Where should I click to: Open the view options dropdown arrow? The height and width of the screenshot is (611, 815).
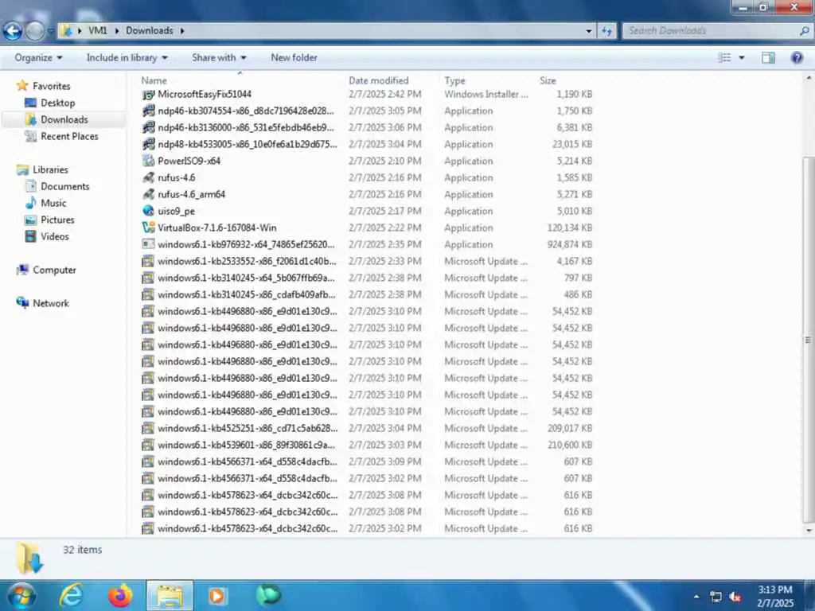point(742,57)
